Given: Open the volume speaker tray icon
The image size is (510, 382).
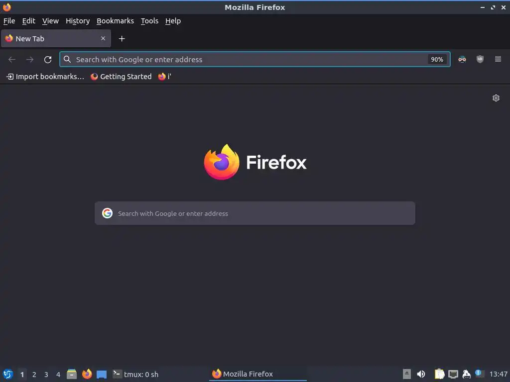Looking at the screenshot, I should (421, 374).
